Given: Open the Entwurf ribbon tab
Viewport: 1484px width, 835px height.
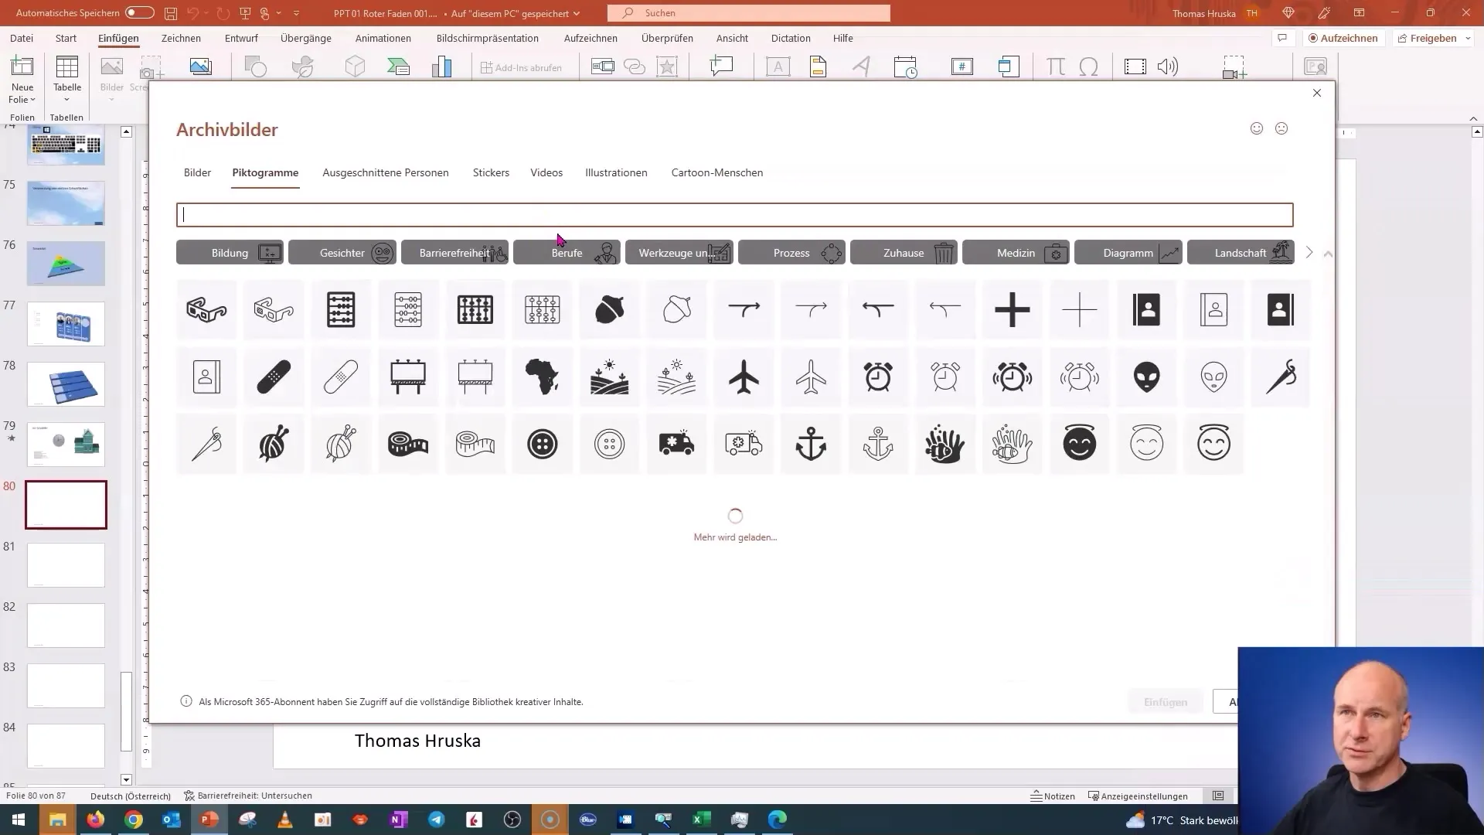Looking at the screenshot, I should click(x=241, y=38).
